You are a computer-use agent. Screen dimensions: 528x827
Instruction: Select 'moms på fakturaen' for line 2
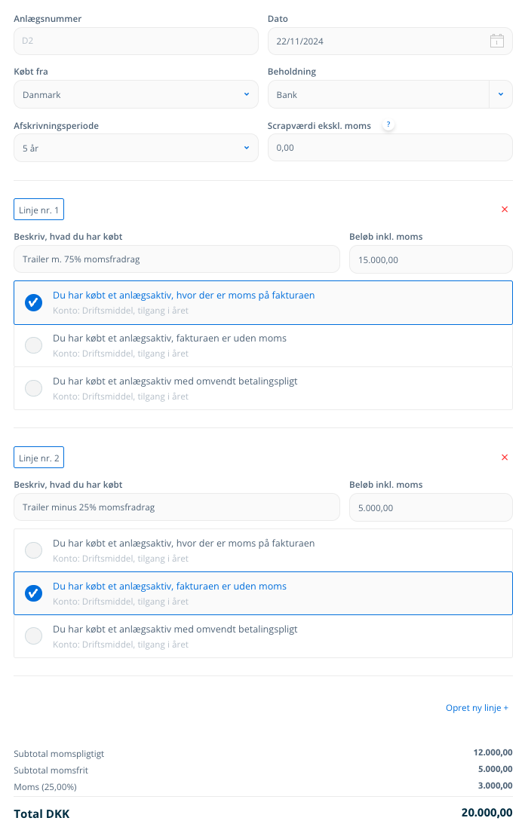point(34,550)
